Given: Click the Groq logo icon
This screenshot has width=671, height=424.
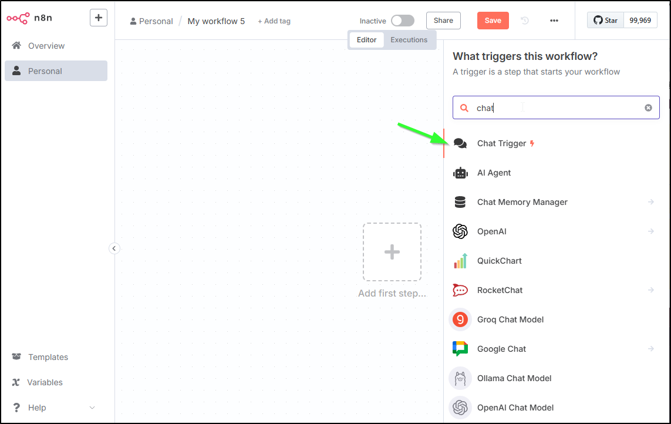Looking at the screenshot, I should pyautogui.click(x=460, y=319).
